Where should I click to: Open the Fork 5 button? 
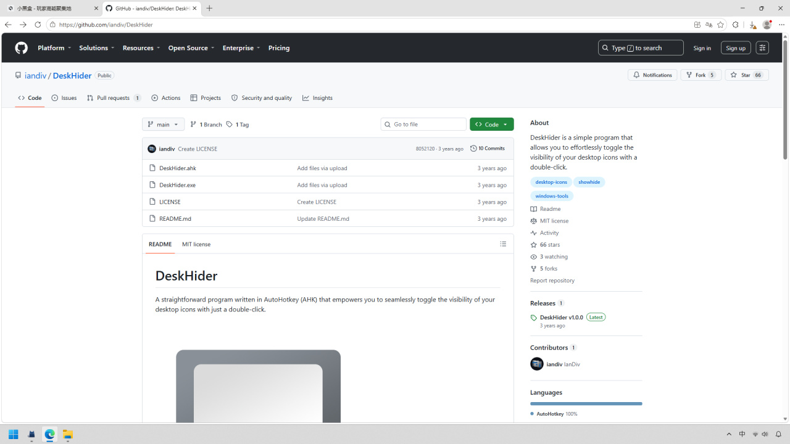pyautogui.click(x=701, y=75)
